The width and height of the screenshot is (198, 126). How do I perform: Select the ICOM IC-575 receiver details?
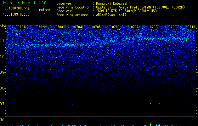tap(126, 11)
